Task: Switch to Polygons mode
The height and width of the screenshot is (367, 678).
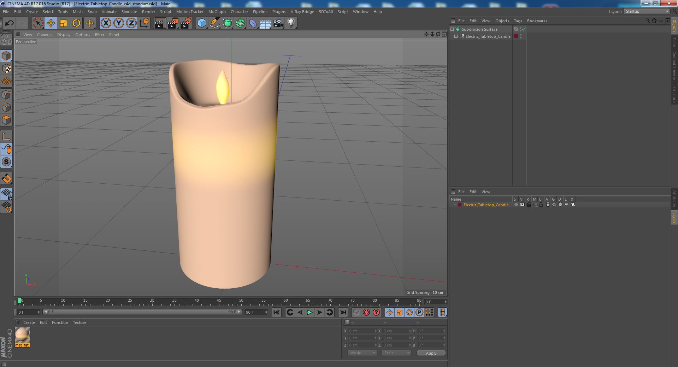Action: pyautogui.click(x=6, y=120)
